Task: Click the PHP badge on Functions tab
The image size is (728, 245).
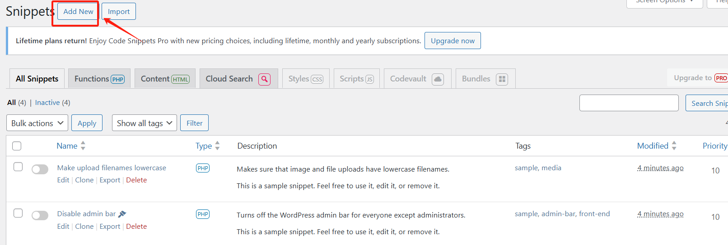Action: tap(118, 80)
